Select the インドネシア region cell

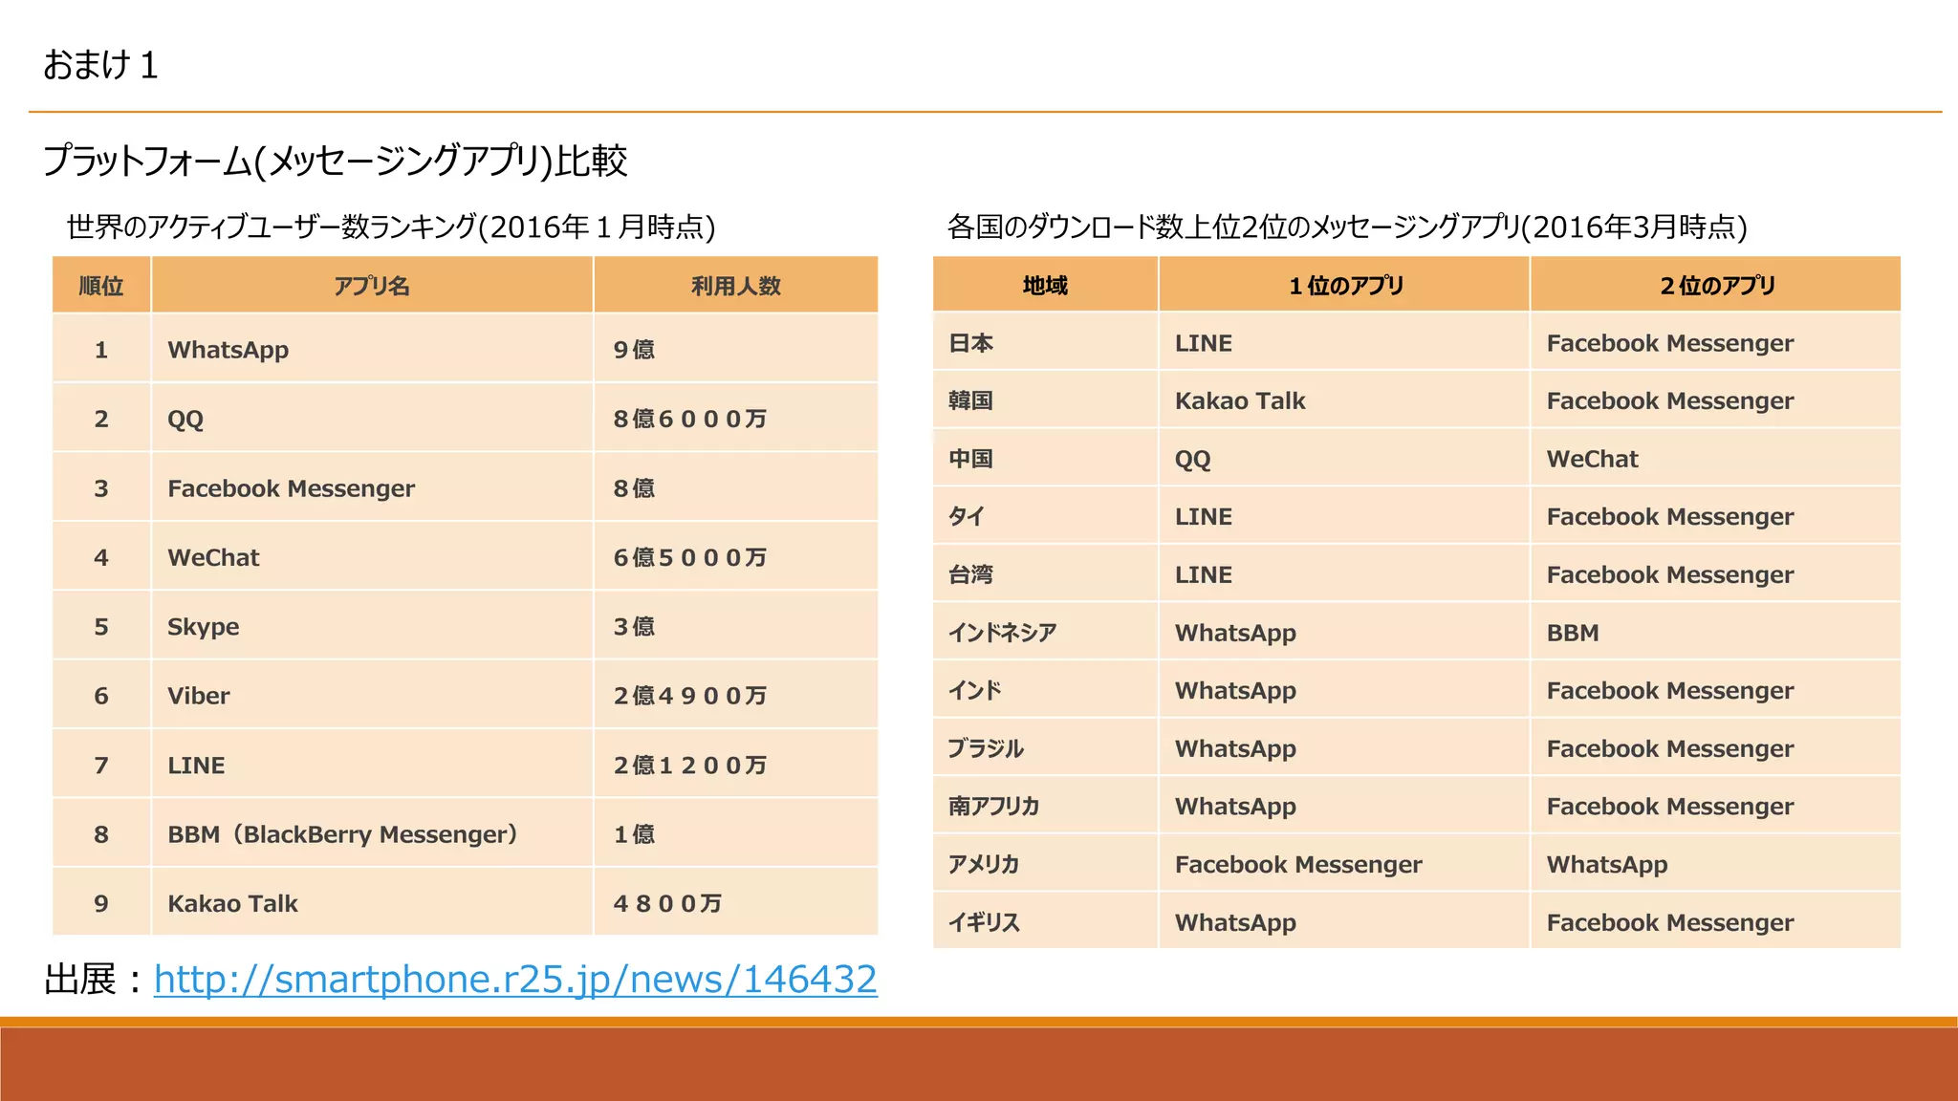1002,633
